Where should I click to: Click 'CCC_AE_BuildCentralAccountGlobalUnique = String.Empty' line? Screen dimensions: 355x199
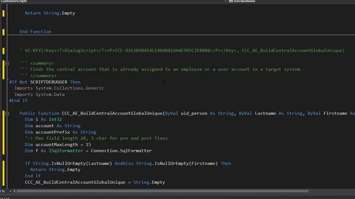95,182
